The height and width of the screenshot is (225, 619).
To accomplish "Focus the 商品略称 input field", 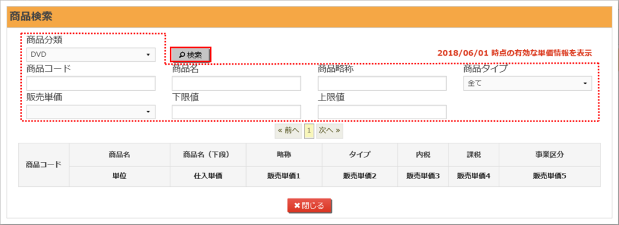I will point(382,83).
